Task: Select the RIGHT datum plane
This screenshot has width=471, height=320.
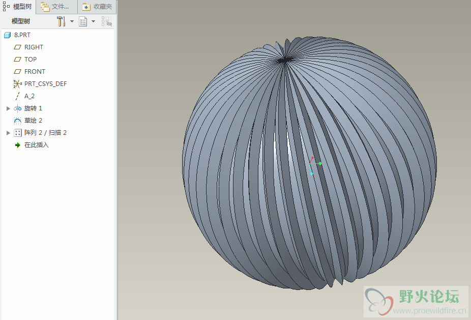Action: [34, 47]
